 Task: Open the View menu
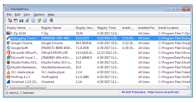(27, 15)
